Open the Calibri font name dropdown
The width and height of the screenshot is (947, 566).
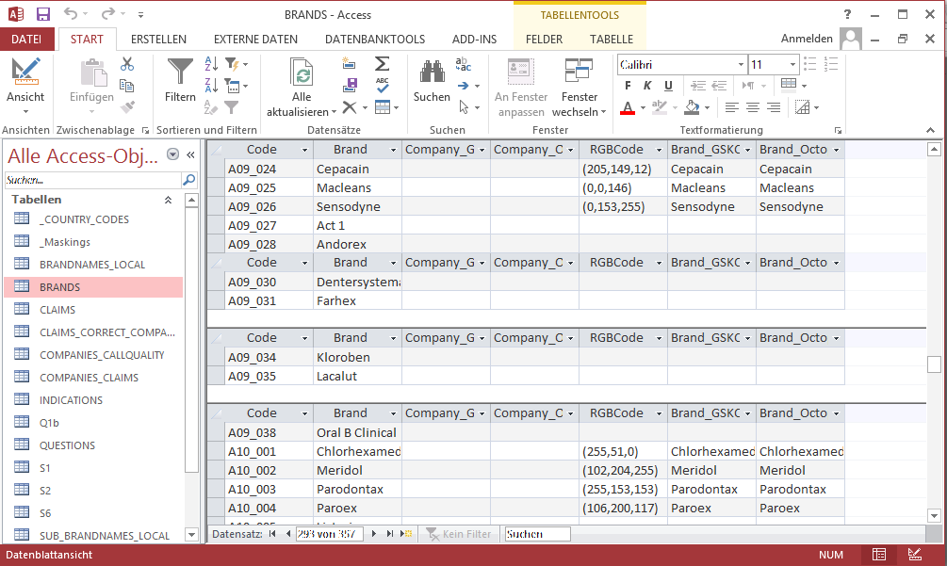741,65
